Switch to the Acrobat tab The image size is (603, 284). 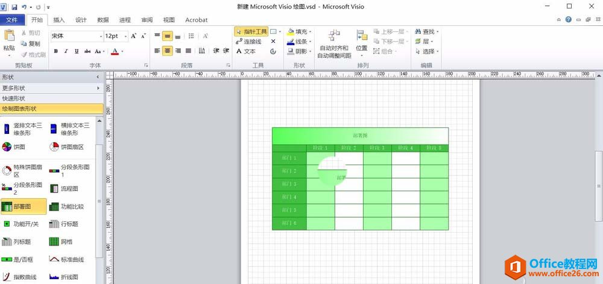point(196,20)
